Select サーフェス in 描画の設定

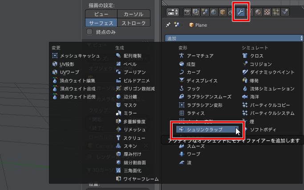101,23
